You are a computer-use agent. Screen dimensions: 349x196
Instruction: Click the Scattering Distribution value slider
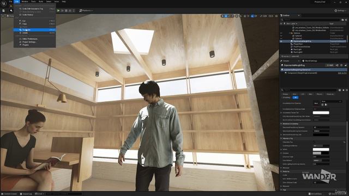(321, 146)
